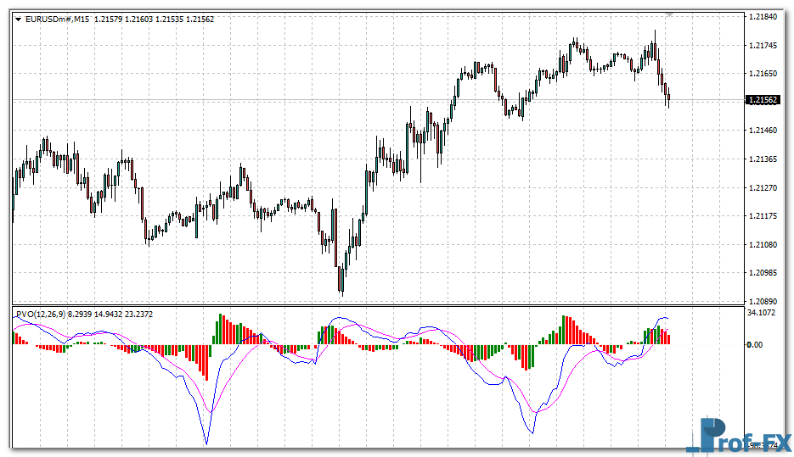The height and width of the screenshot is (457, 794).
Task: Click the deepest blue PVO line trough
Action: [206, 442]
